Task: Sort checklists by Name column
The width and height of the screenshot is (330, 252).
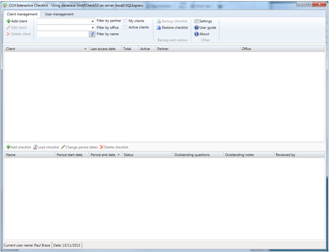Action: pos(29,155)
